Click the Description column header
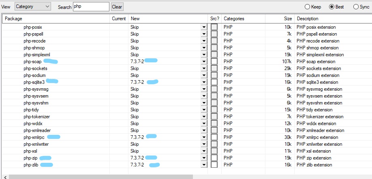This screenshot has height=179, width=372. 333,19
